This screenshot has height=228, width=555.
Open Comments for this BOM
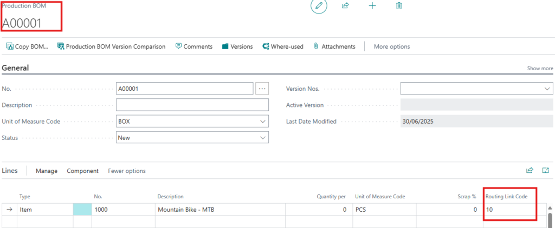tap(194, 46)
